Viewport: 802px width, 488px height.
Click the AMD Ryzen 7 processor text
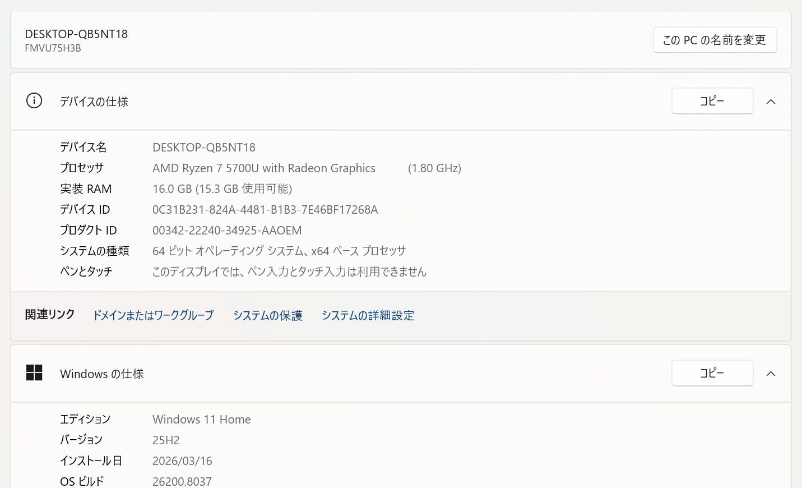tap(264, 168)
